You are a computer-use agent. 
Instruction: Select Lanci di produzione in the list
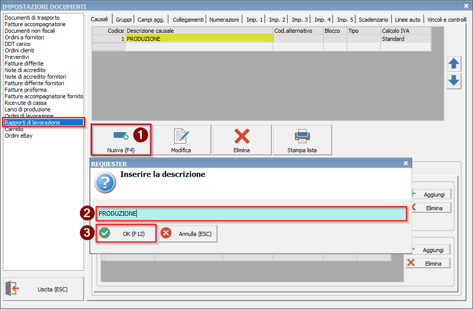tap(28, 109)
